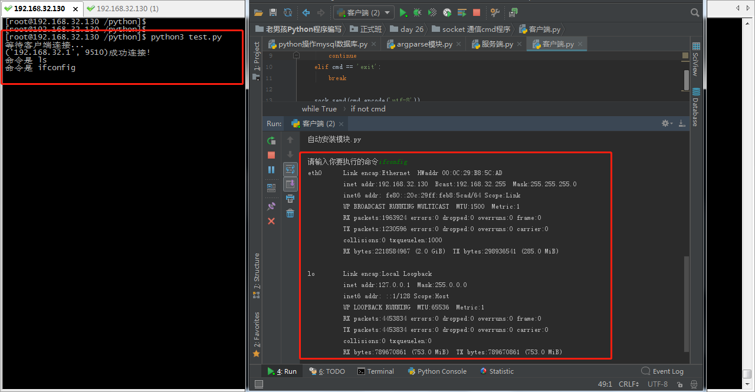Select breadcrumb folder day 26
This screenshot has width=755, height=392.
406,29
